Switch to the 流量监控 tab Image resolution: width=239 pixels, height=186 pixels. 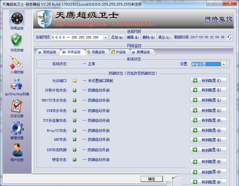coord(96,52)
